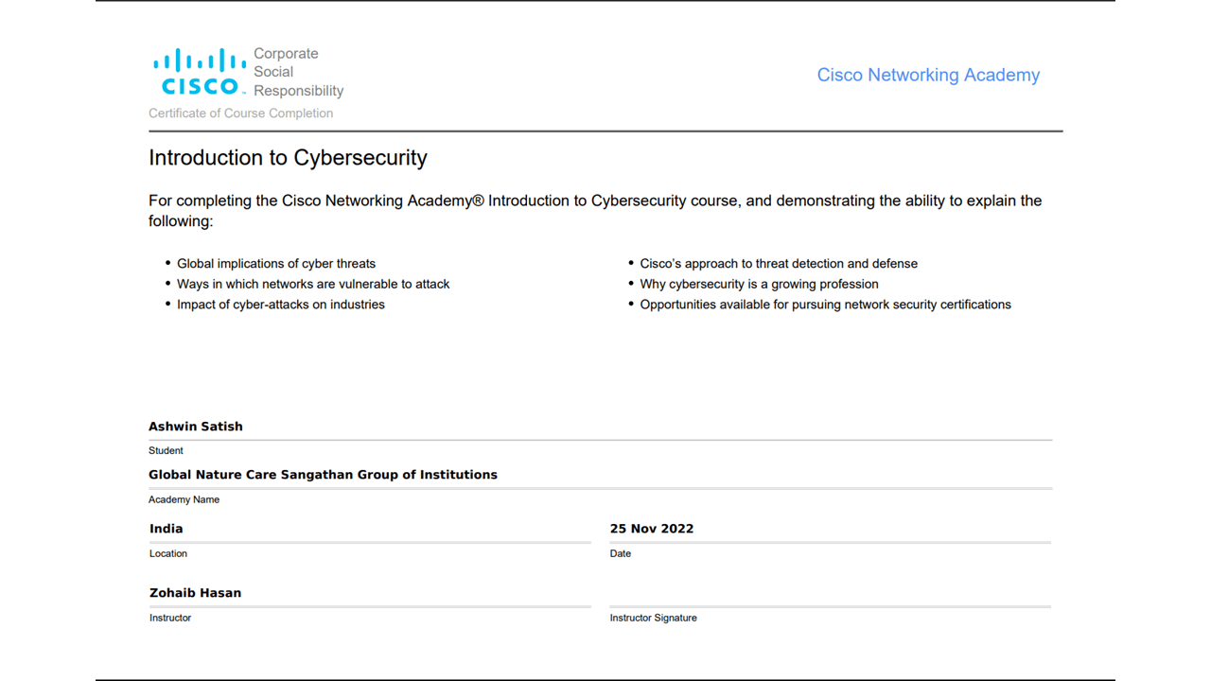Click the date 25 Nov 2022
The image size is (1211, 681).
pos(652,529)
